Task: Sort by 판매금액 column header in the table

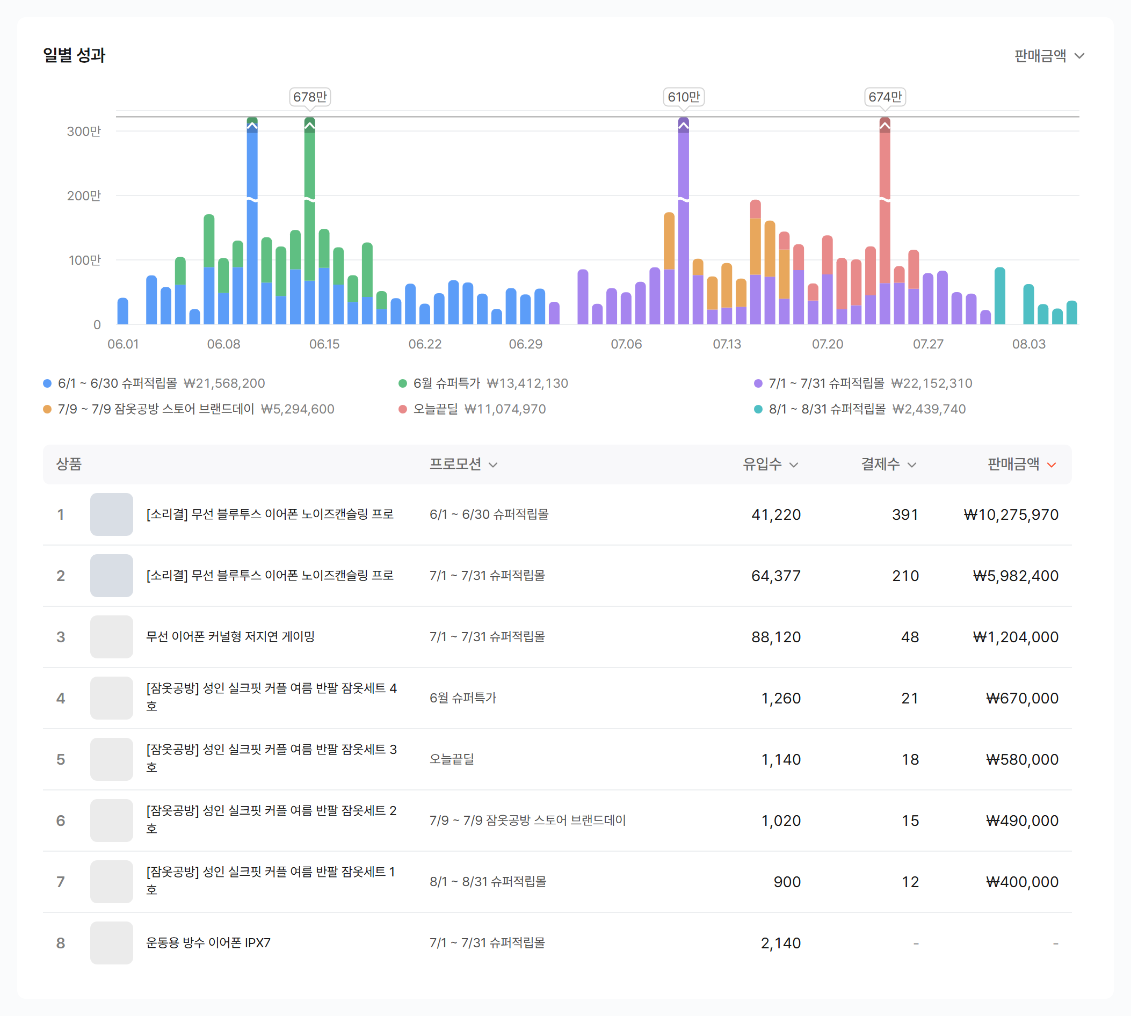Action: tap(1021, 464)
